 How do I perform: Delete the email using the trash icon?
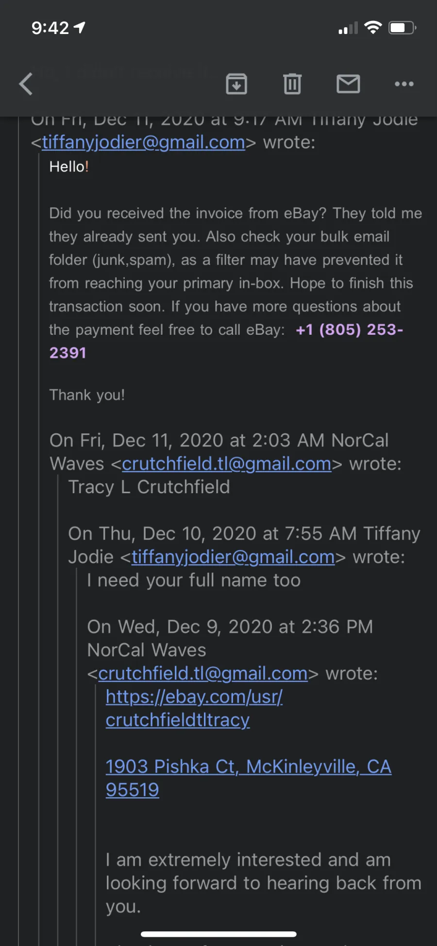click(x=292, y=84)
